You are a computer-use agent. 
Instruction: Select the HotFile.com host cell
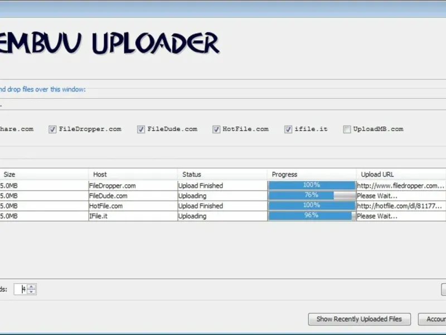133,206
